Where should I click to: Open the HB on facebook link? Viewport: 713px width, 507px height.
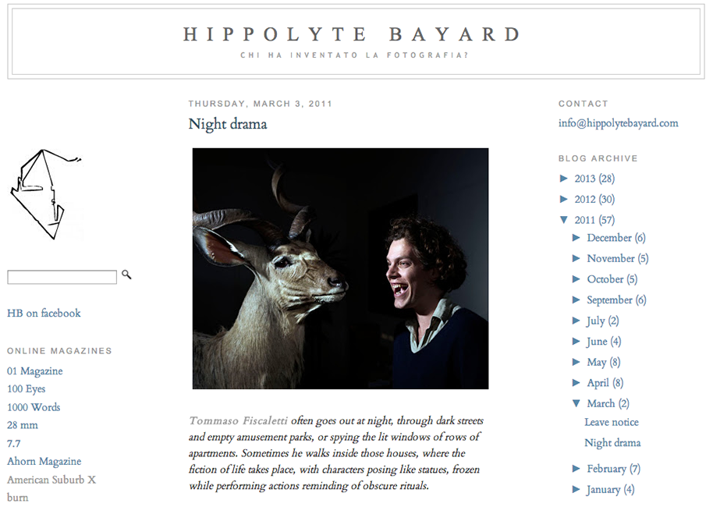tap(44, 313)
